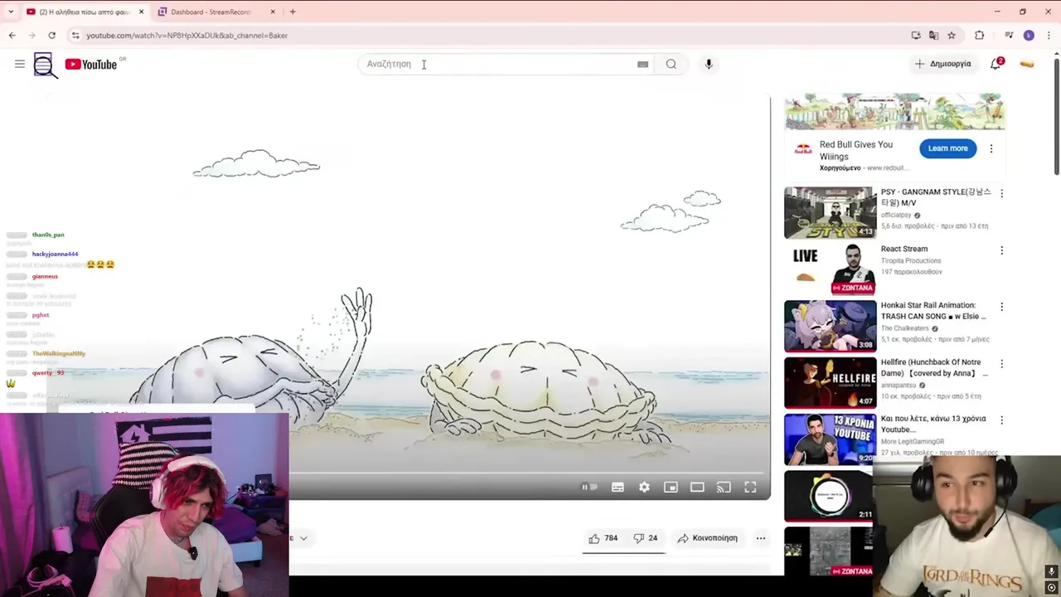Click chat username TheWalkingxaNNy
The height and width of the screenshot is (597, 1061).
pyautogui.click(x=59, y=353)
